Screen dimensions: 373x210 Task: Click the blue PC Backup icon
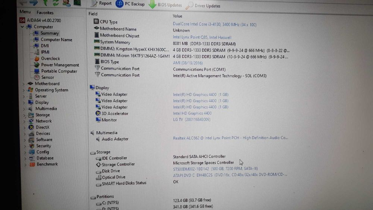[x=119, y=4]
